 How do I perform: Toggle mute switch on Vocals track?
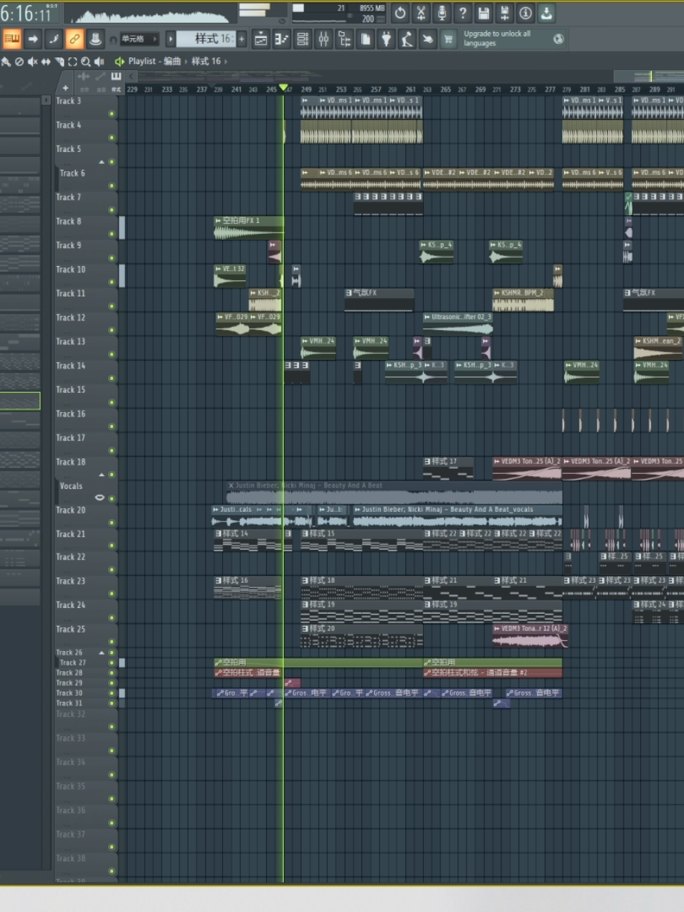pyautogui.click(x=112, y=498)
